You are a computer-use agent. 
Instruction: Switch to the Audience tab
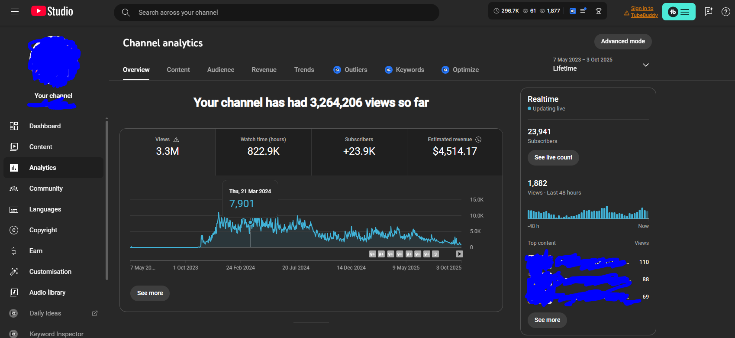tap(221, 70)
